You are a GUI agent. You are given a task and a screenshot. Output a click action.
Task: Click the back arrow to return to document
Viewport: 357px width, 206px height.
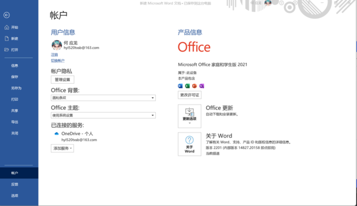6,15
